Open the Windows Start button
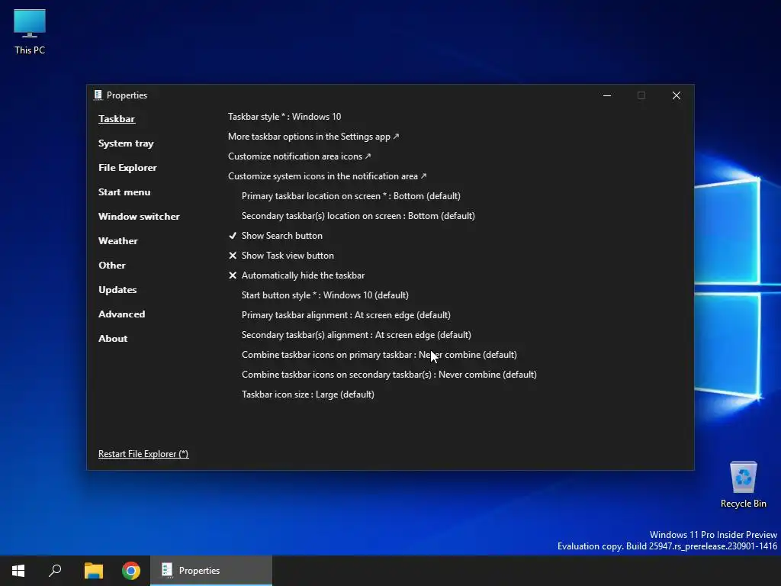781x586 pixels. pyautogui.click(x=18, y=571)
